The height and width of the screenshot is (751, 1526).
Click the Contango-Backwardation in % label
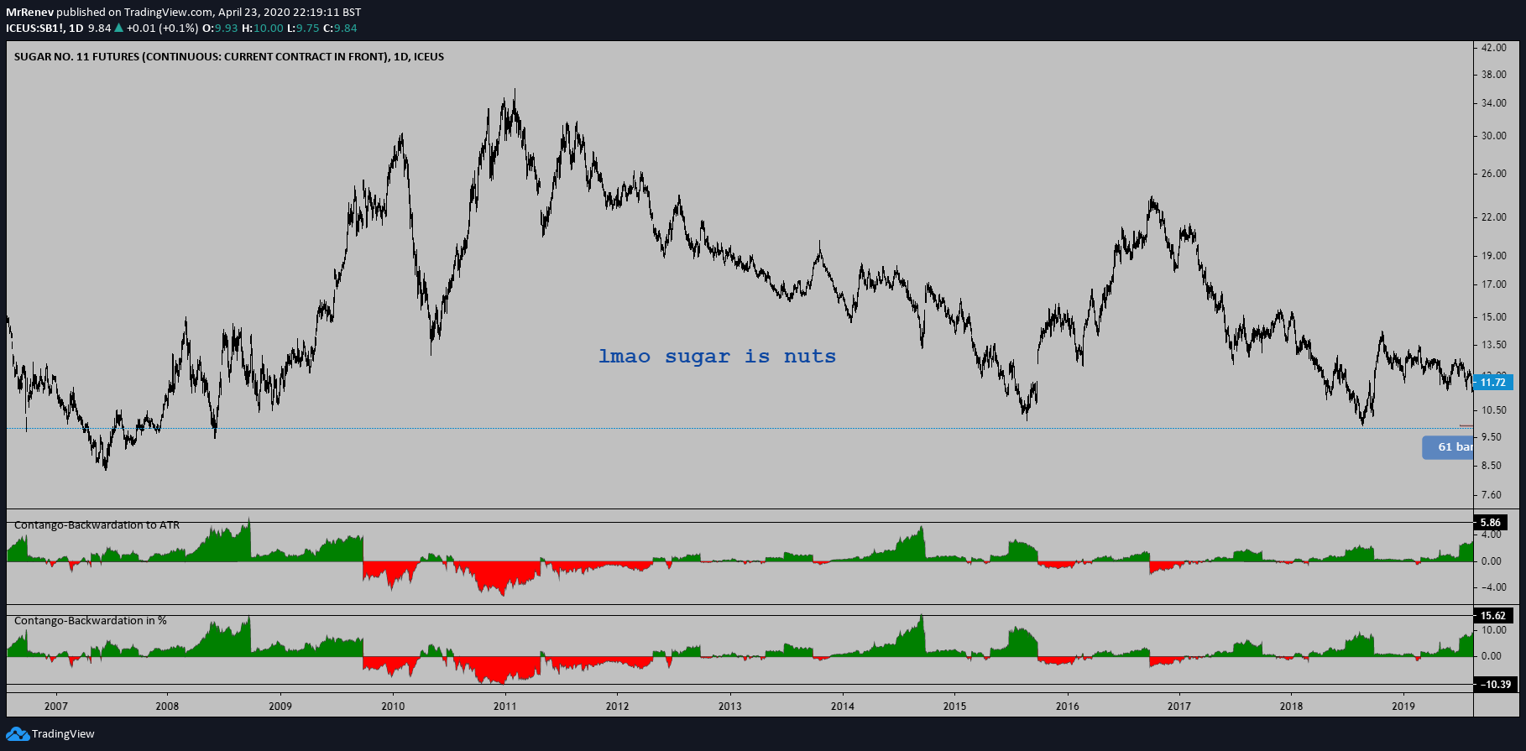(x=91, y=621)
